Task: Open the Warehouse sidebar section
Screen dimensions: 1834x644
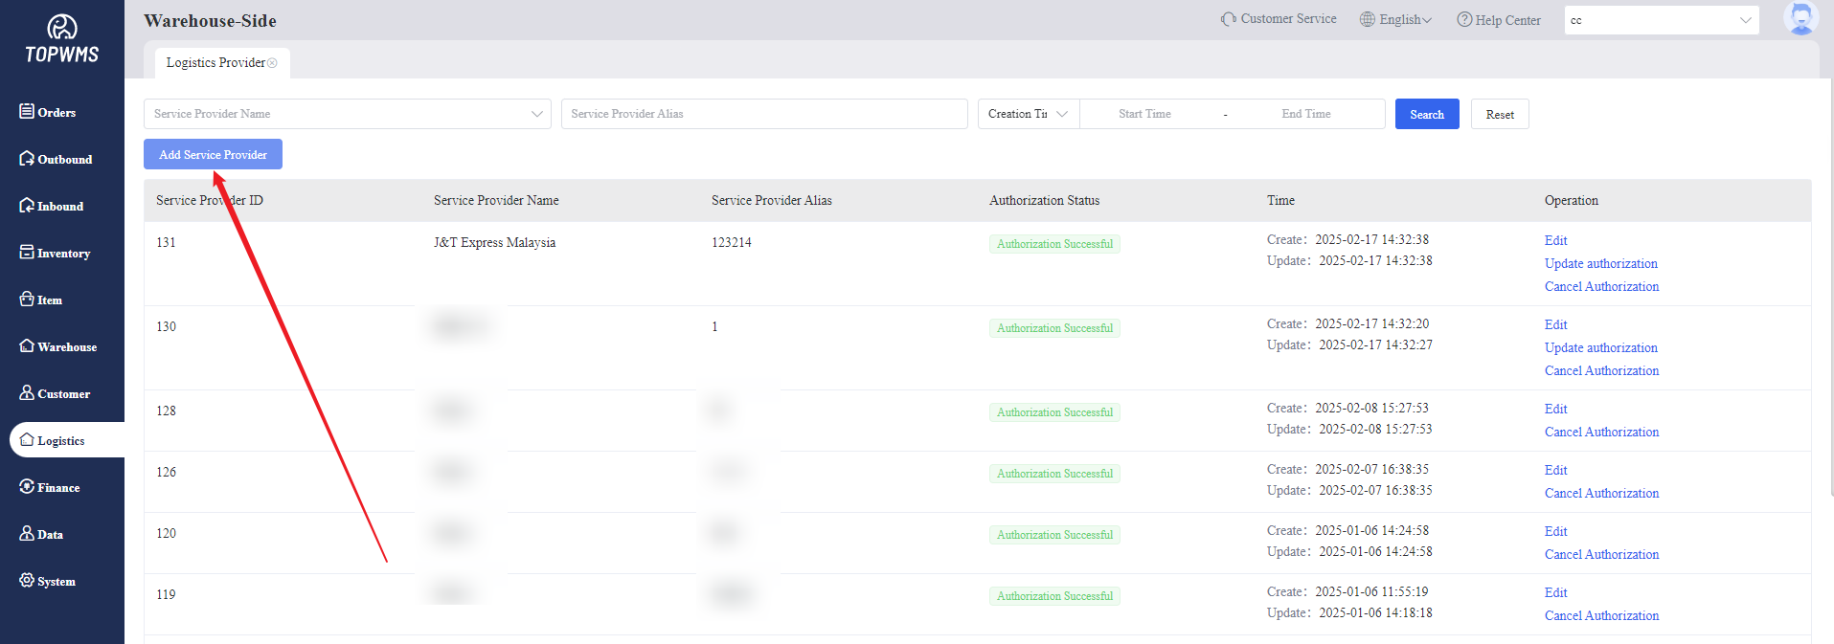Action: [x=57, y=346]
